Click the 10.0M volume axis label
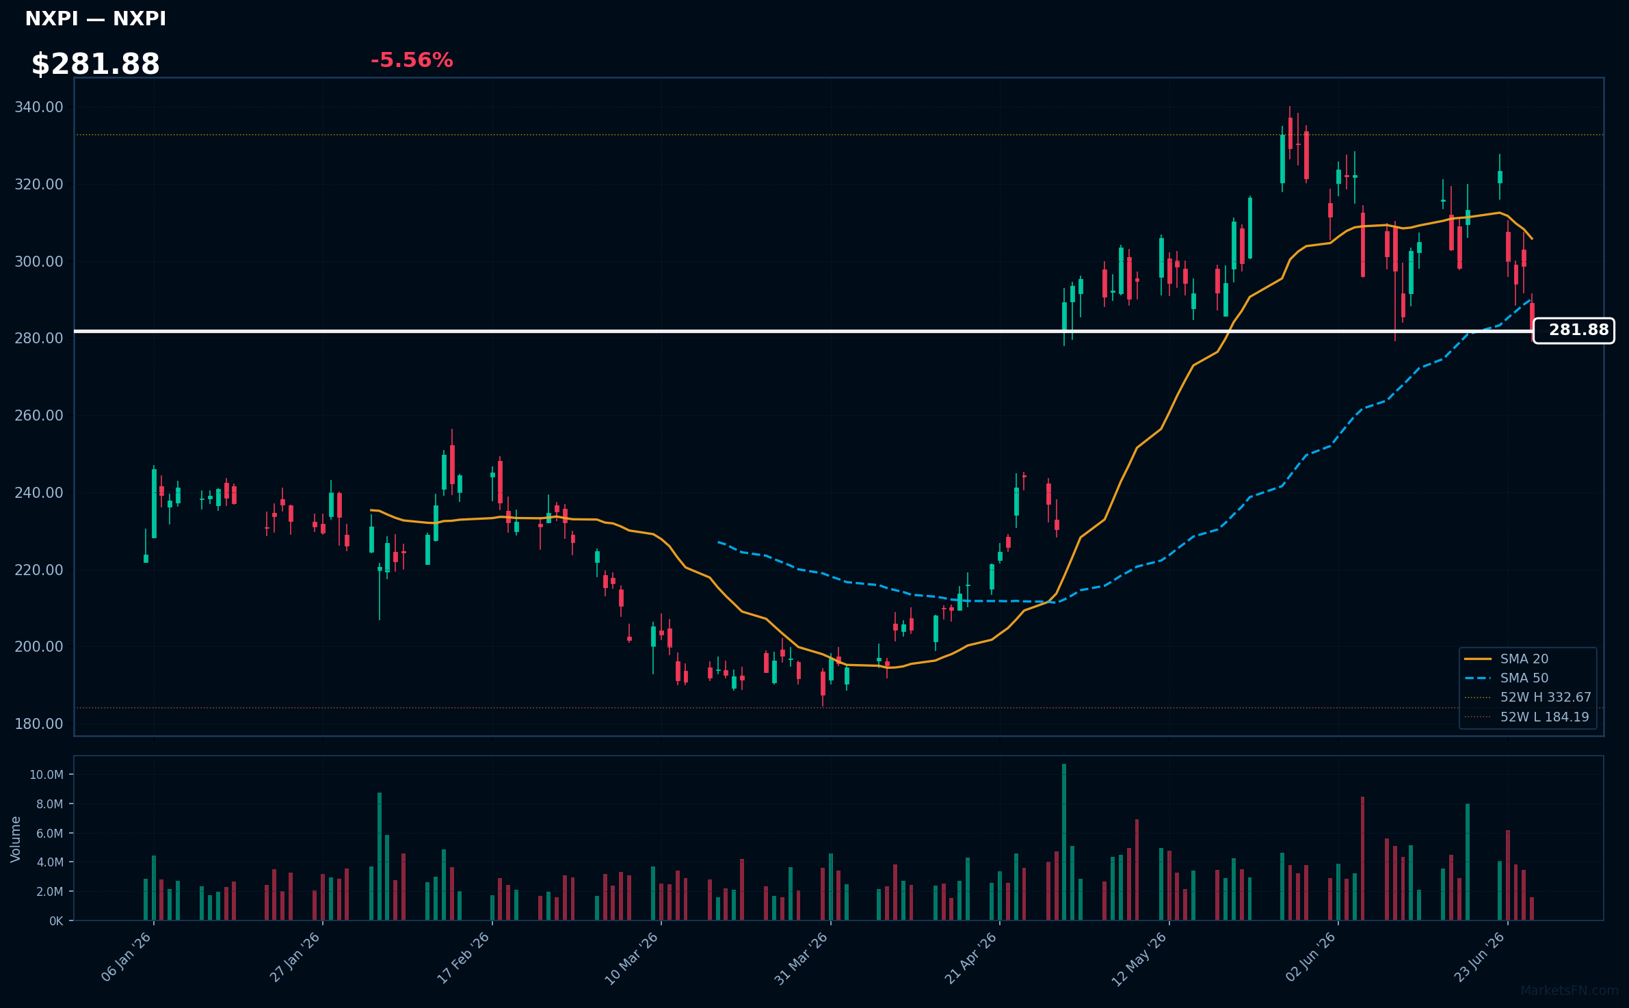Viewport: 1629px width, 1008px height. pos(47,775)
